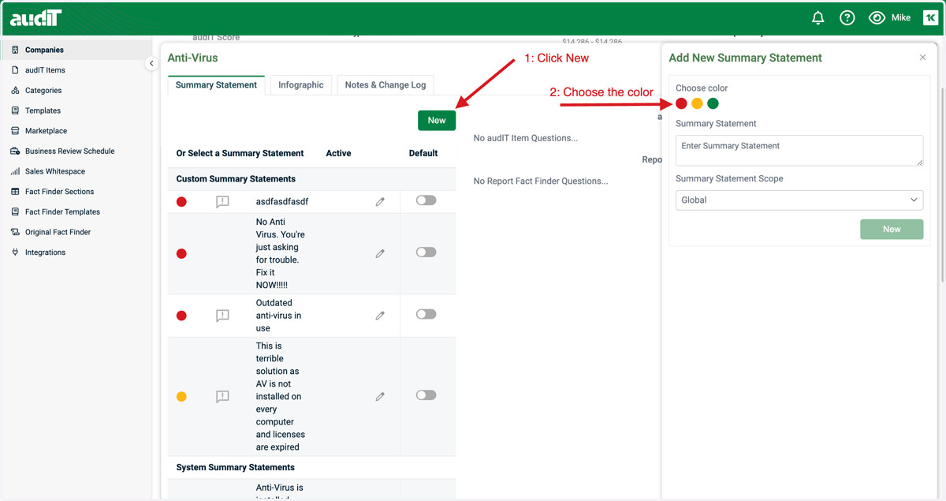The height and width of the screenshot is (501, 946).
Task: Click the Mike user name in header
Action: (x=900, y=17)
